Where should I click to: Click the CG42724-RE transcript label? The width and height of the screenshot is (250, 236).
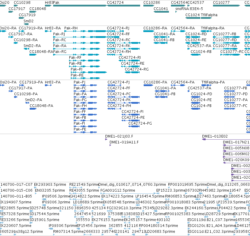click(133, 63)
